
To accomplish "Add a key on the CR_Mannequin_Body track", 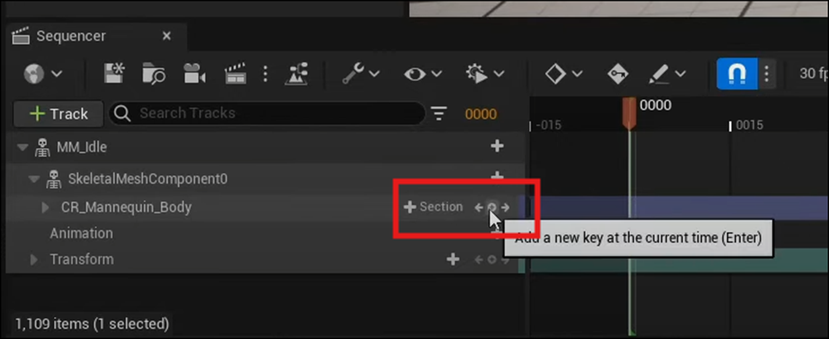I will [491, 208].
